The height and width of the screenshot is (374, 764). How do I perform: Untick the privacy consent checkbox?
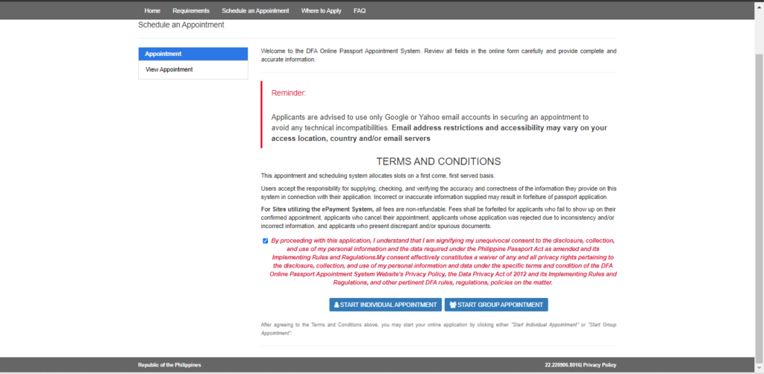[x=265, y=241]
